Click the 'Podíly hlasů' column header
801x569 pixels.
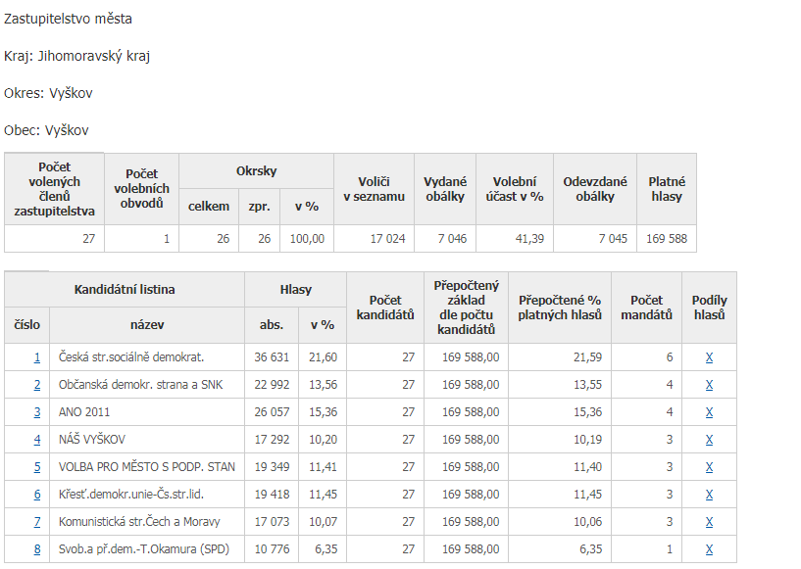point(709,308)
